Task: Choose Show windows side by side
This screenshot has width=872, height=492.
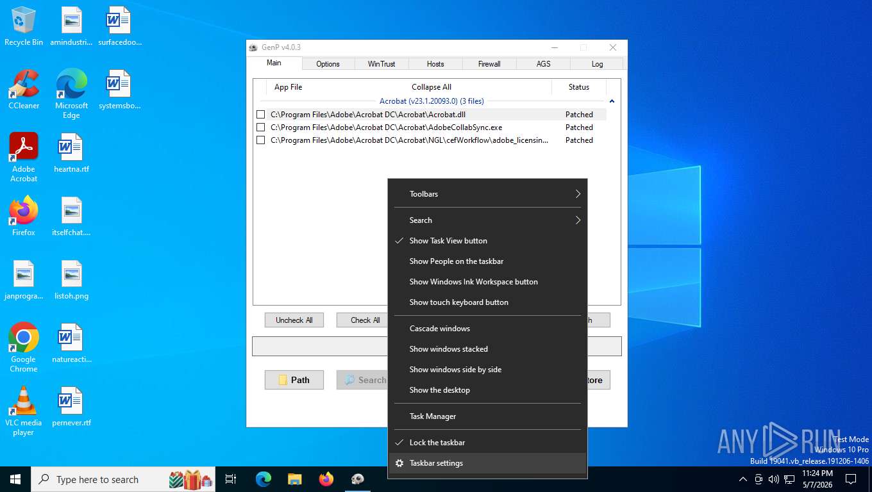Action: pos(487,370)
